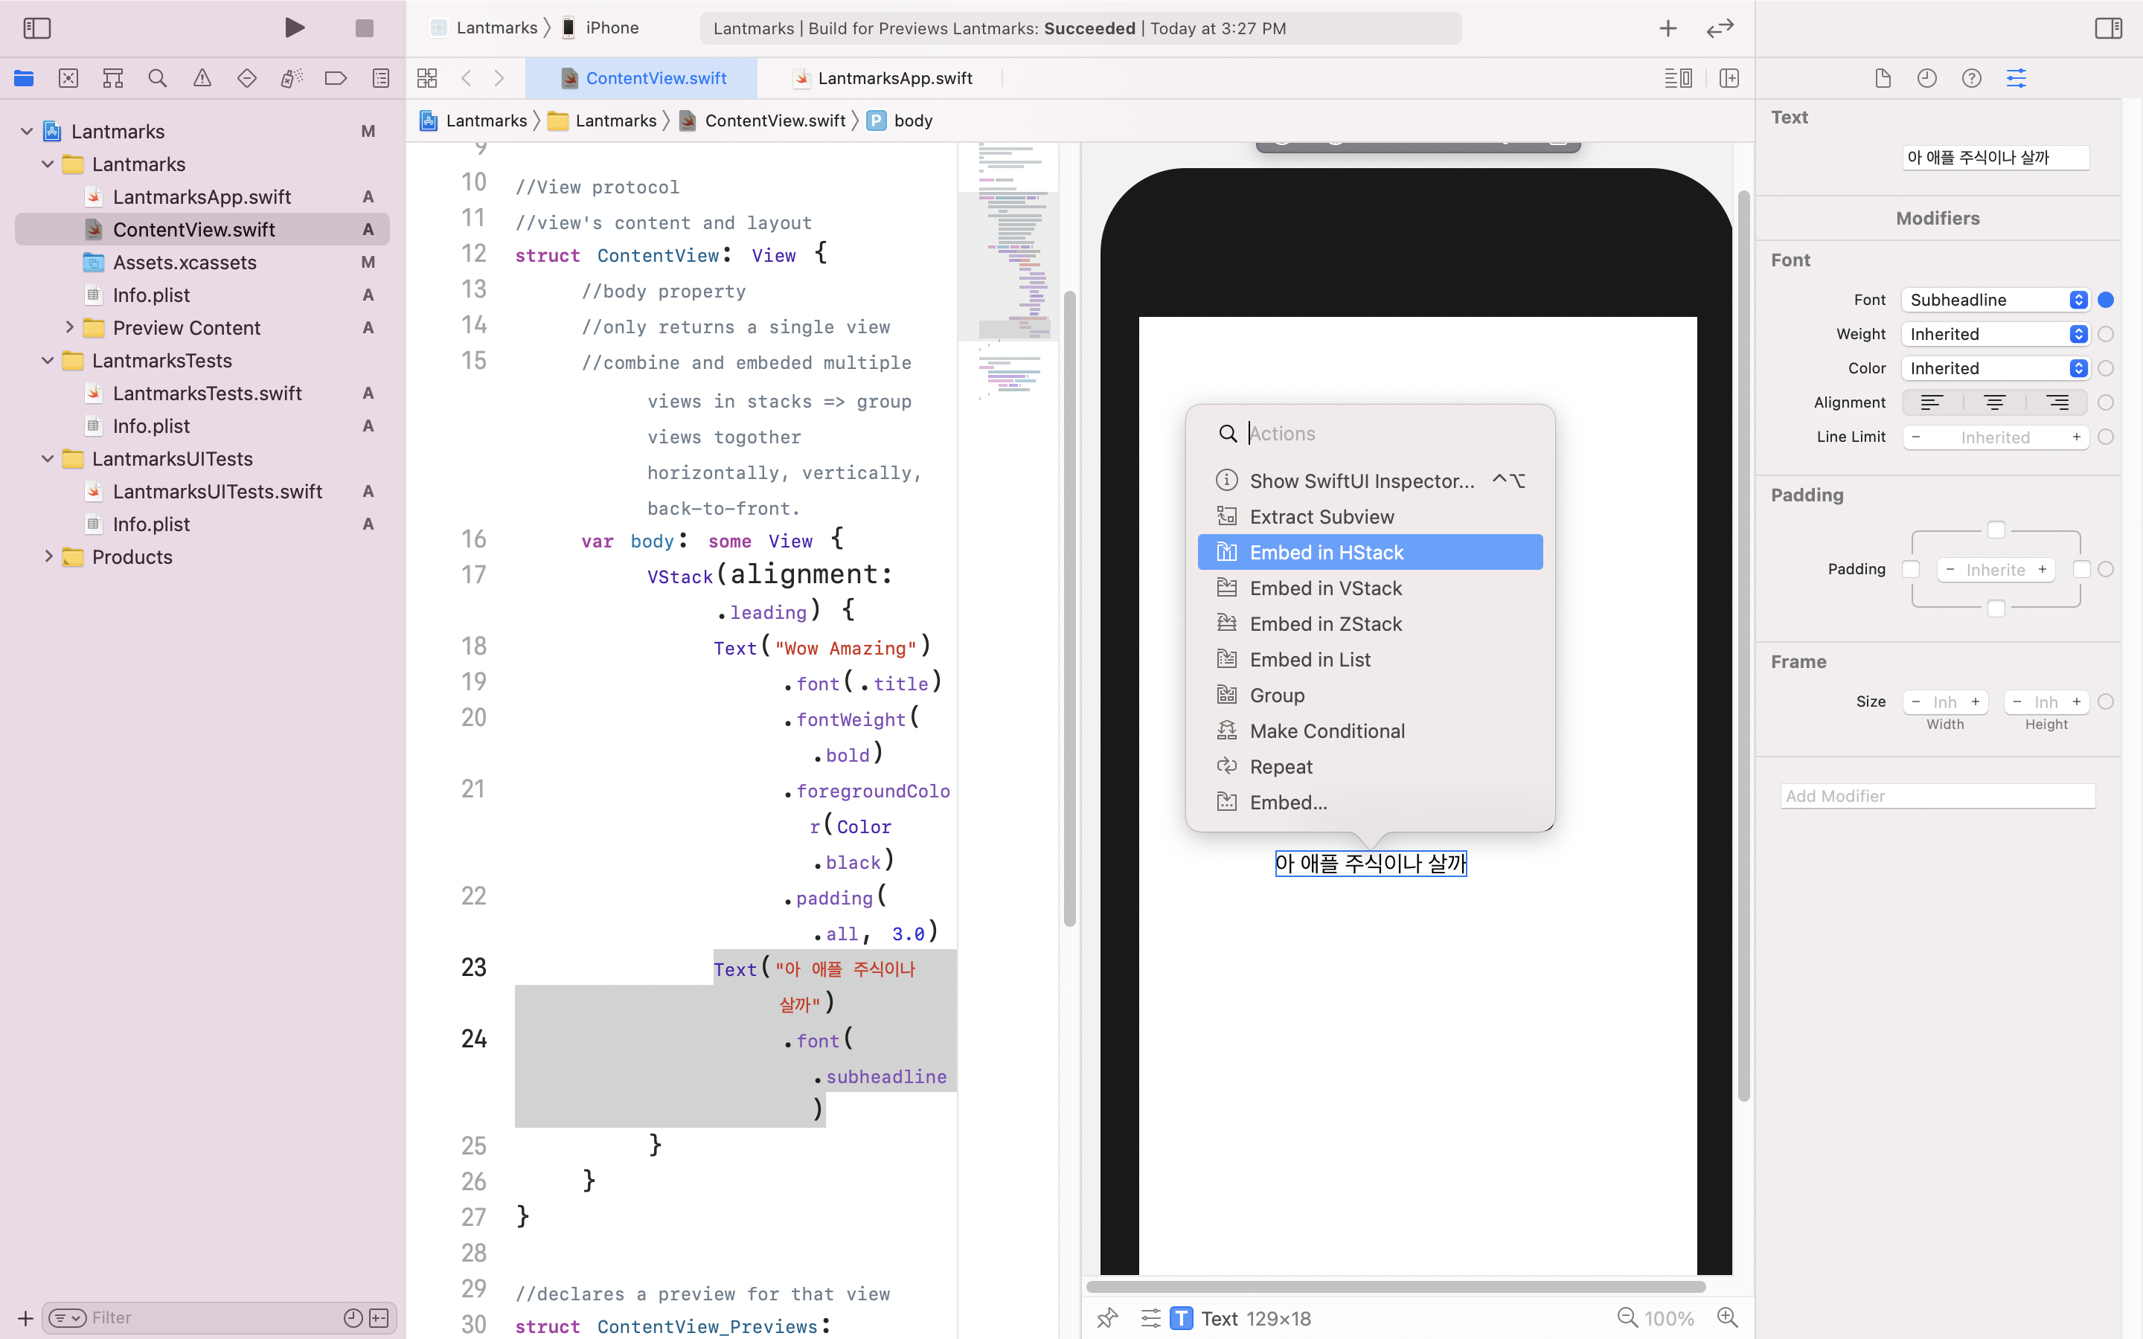Open the Issue navigator warning icon

[x=202, y=78]
